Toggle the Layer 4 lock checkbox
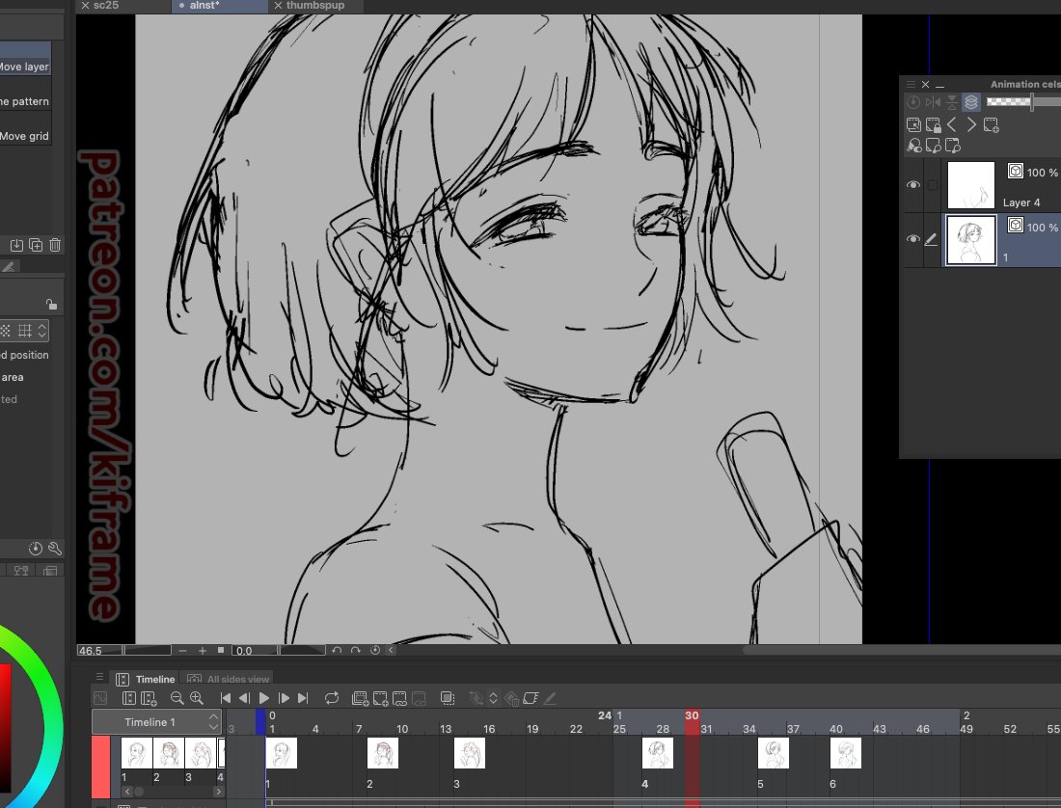 (932, 184)
